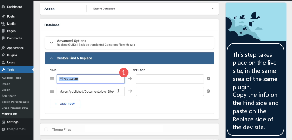Toggle the Theme Files checkbox
This screenshot has width=292, height=140.
tap(46, 129)
